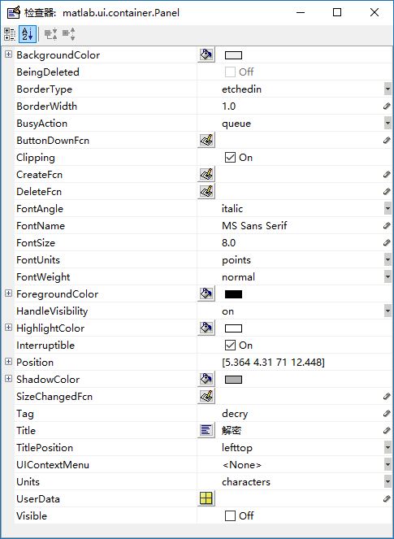The image size is (394, 539).
Task: Select the Visible property name
Action: pyautogui.click(x=32, y=515)
